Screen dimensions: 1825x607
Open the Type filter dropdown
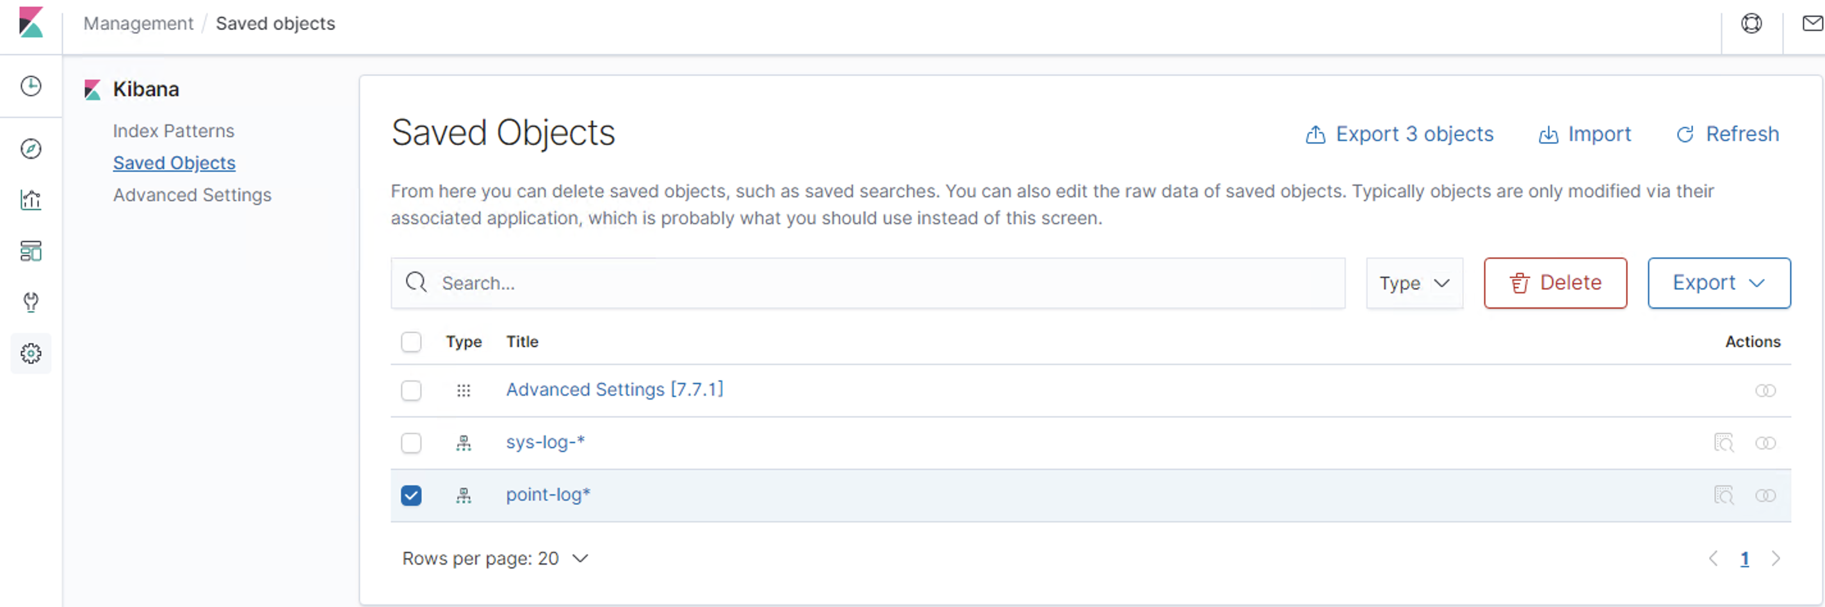[1414, 283]
